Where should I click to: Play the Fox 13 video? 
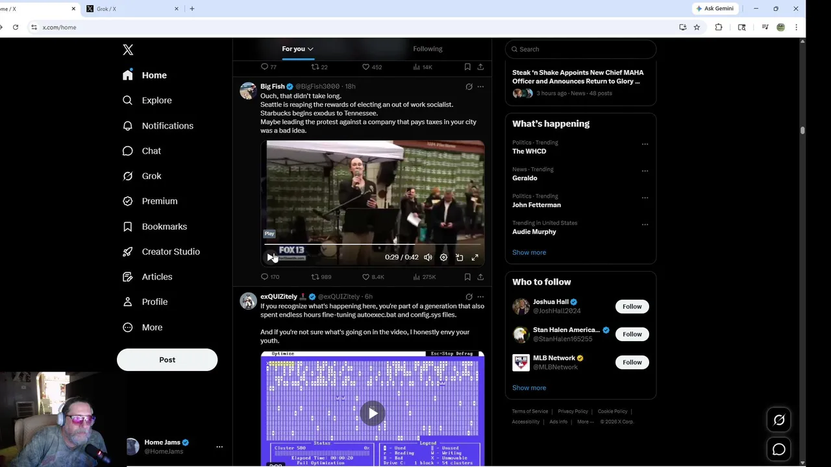coord(270,257)
